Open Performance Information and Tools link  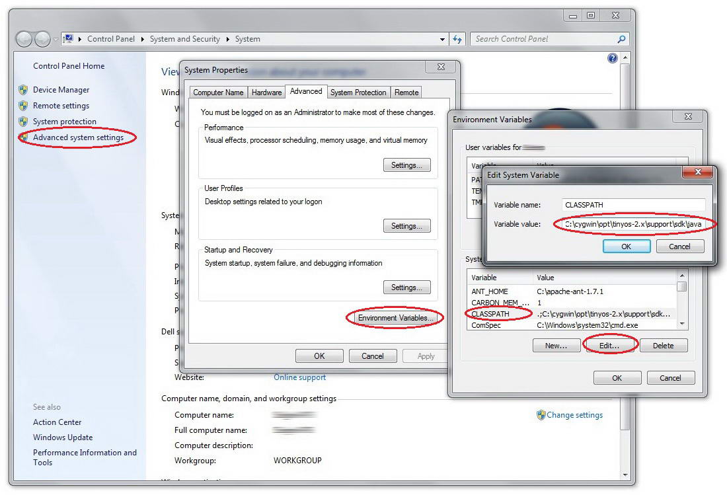85,457
